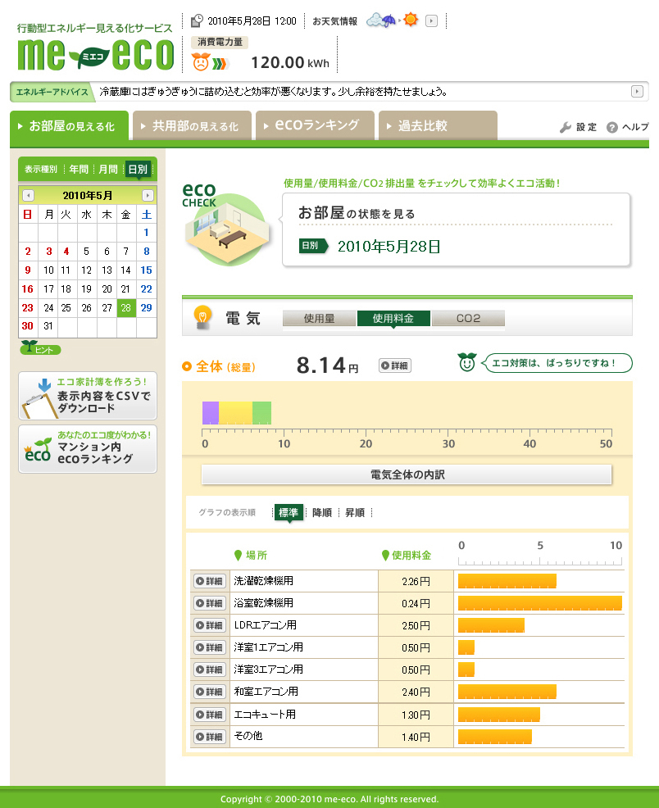Screen dimensions: 659x808
Task: Open 詳細 for 洋室1エアコン用
Action: point(209,647)
